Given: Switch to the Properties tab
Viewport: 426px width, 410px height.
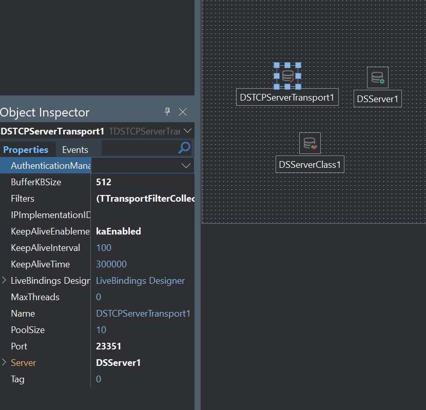Looking at the screenshot, I should coord(26,150).
